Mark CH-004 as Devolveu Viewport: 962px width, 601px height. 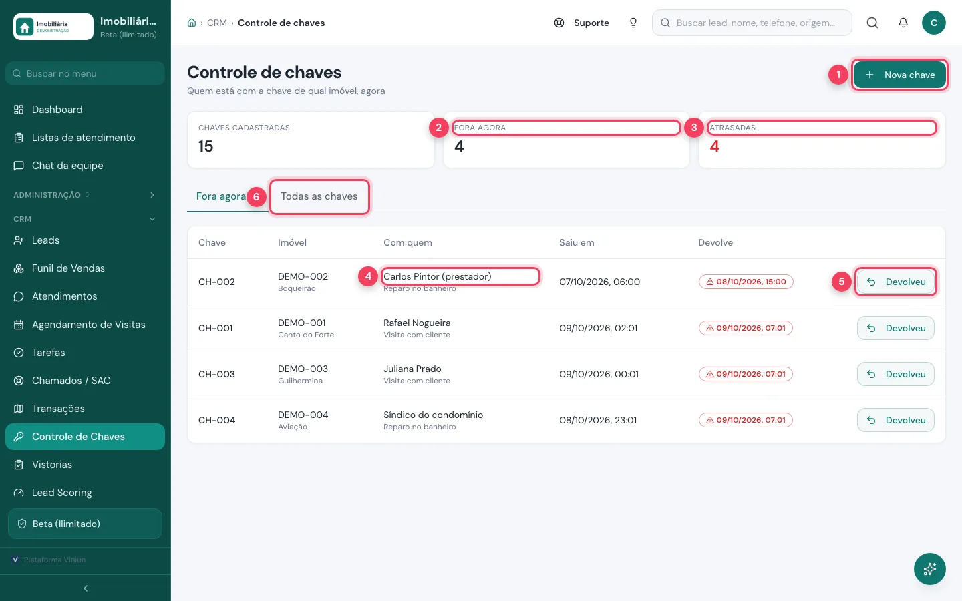(896, 420)
